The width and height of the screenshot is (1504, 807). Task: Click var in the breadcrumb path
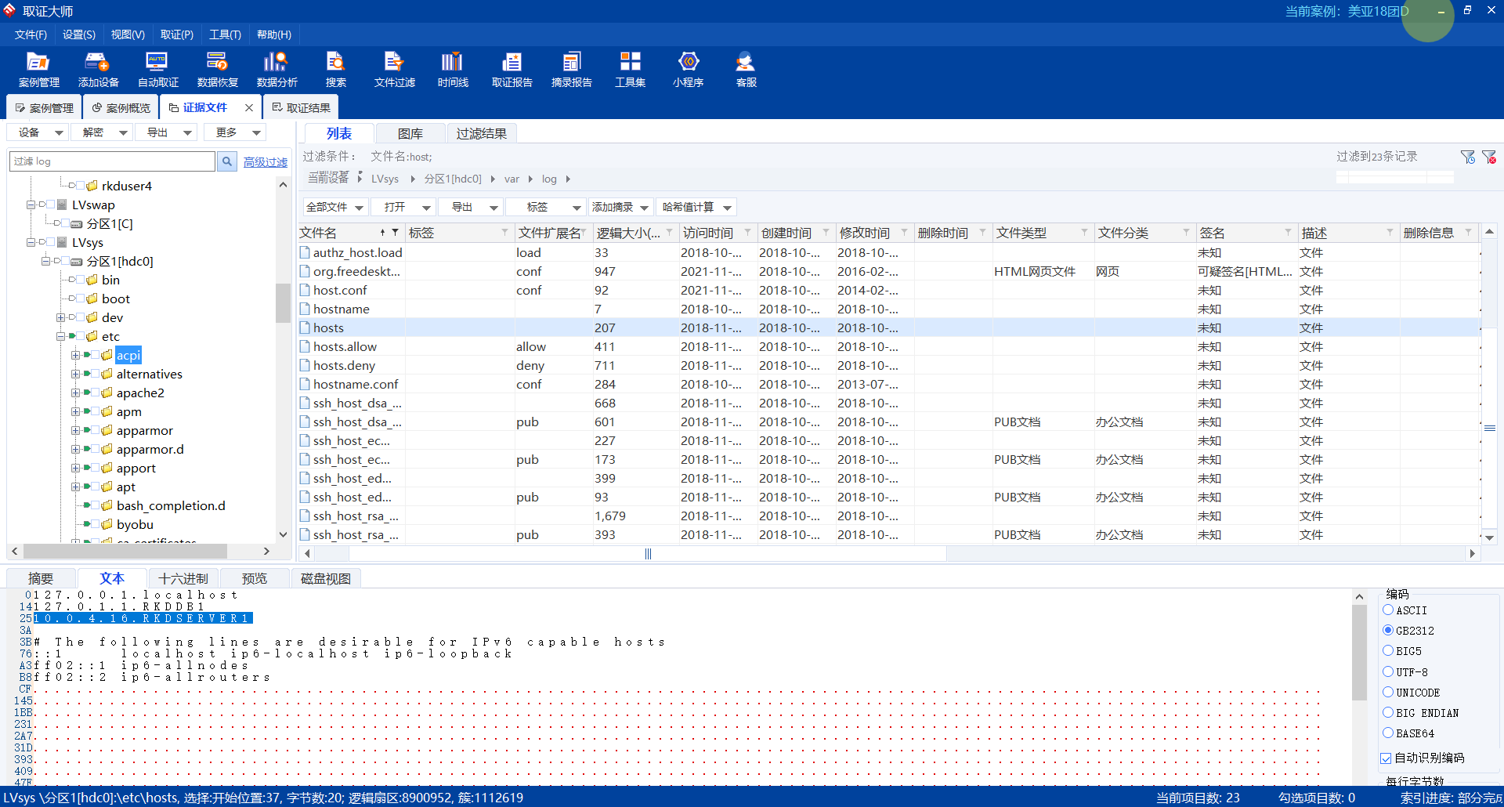pos(512,179)
